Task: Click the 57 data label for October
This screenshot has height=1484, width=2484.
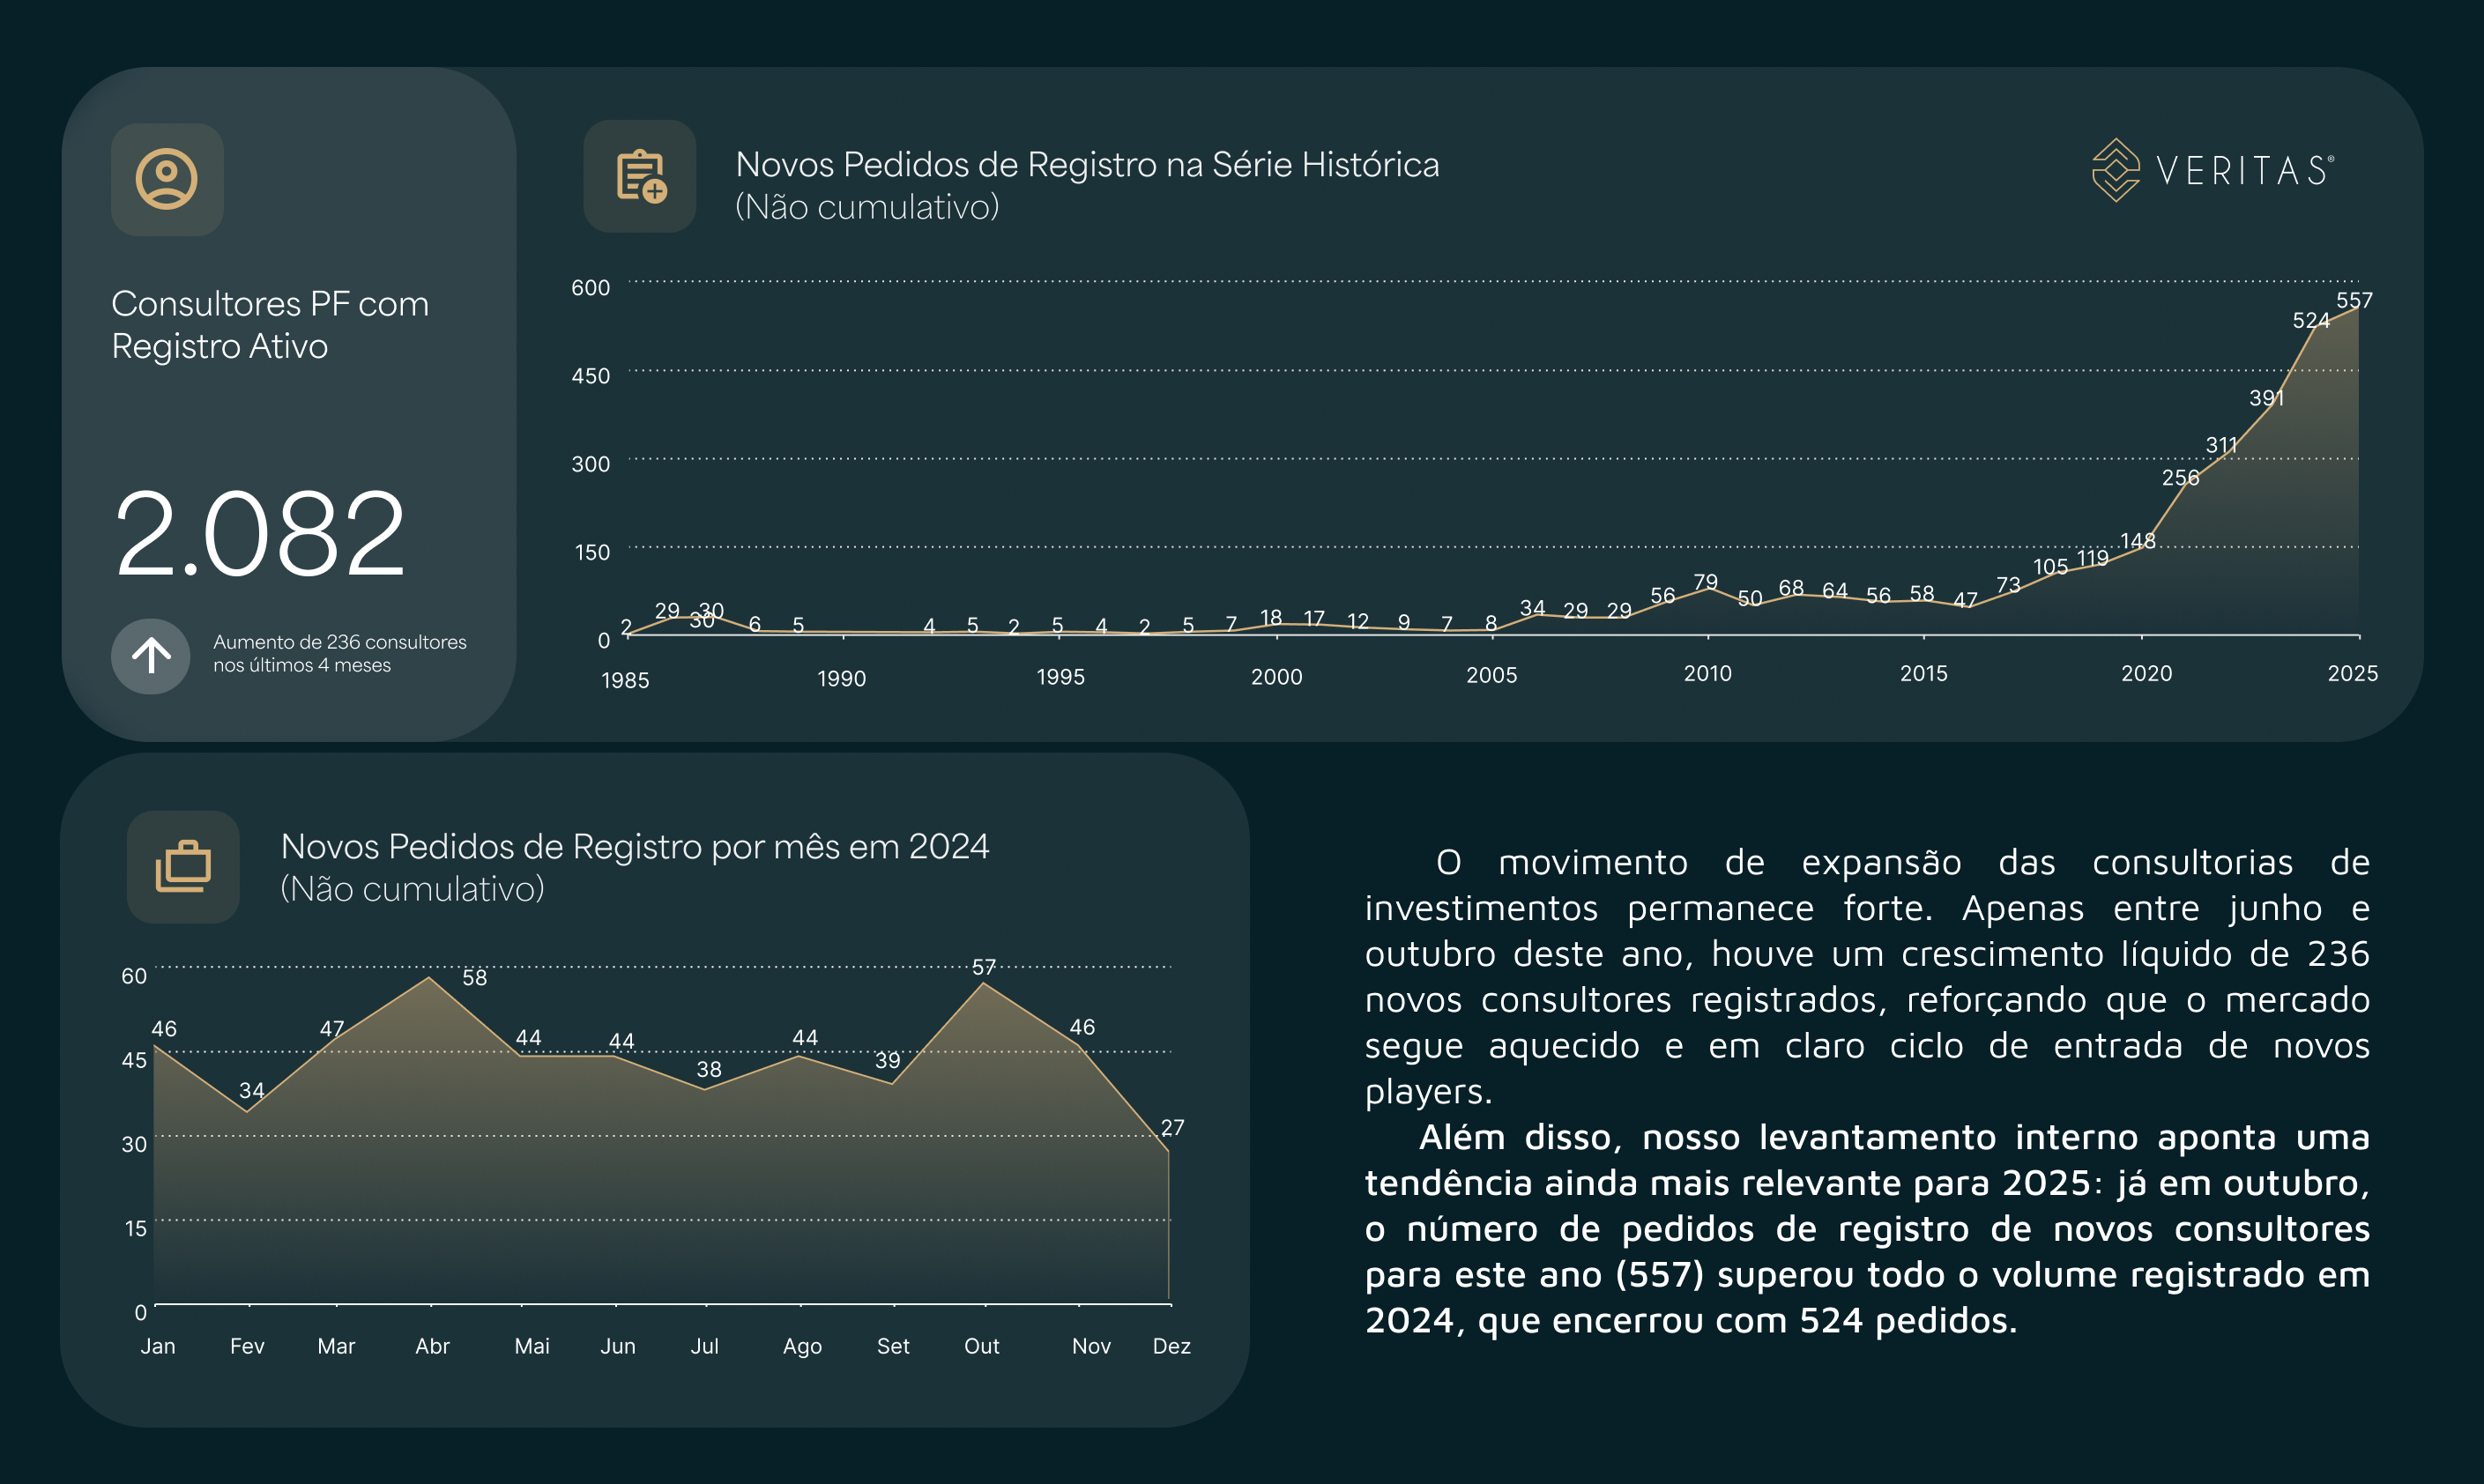Action: click(983, 967)
